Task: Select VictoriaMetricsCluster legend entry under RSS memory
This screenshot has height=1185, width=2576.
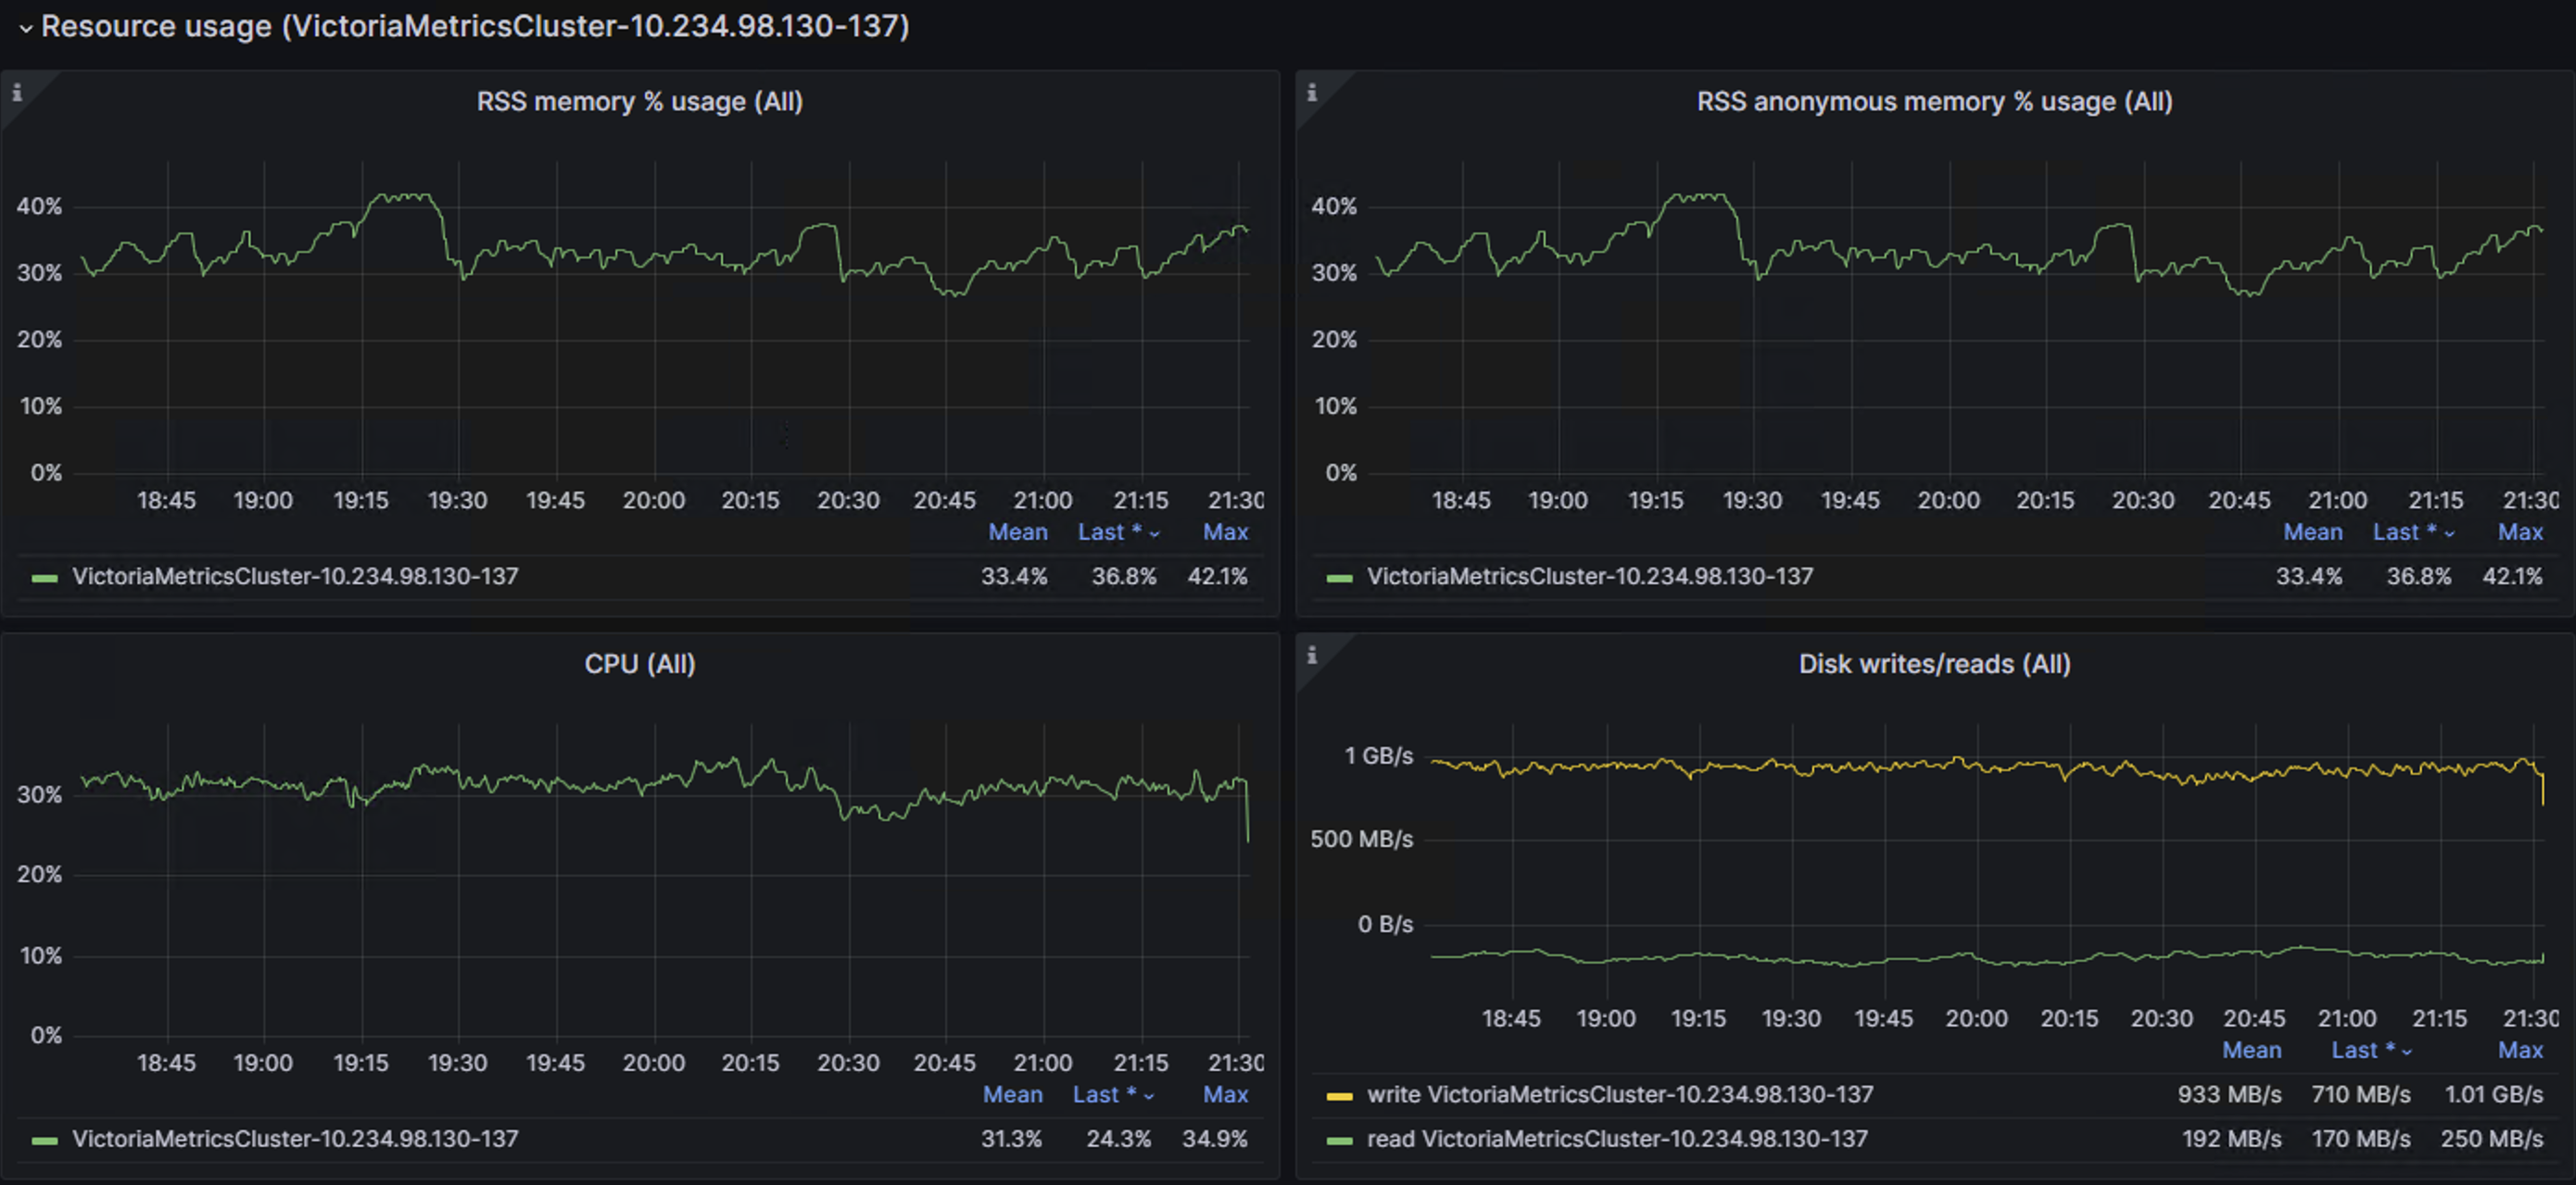Action: [x=296, y=577]
